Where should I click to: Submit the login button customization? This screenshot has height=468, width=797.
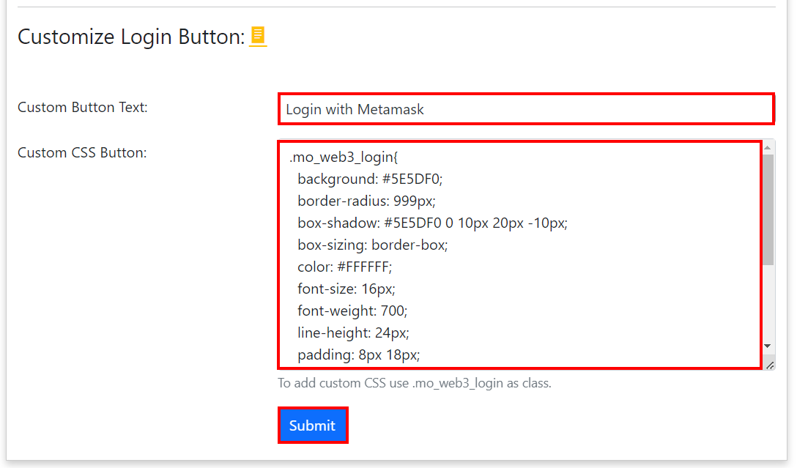click(x=313, y=426)
